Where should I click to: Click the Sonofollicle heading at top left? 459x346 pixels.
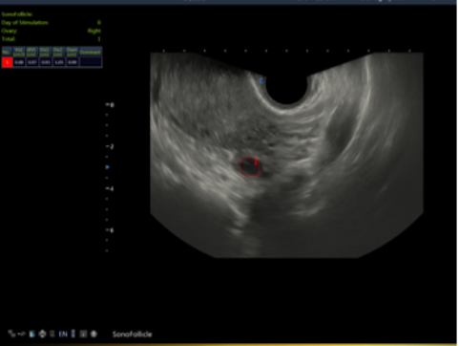click(17, 14)
